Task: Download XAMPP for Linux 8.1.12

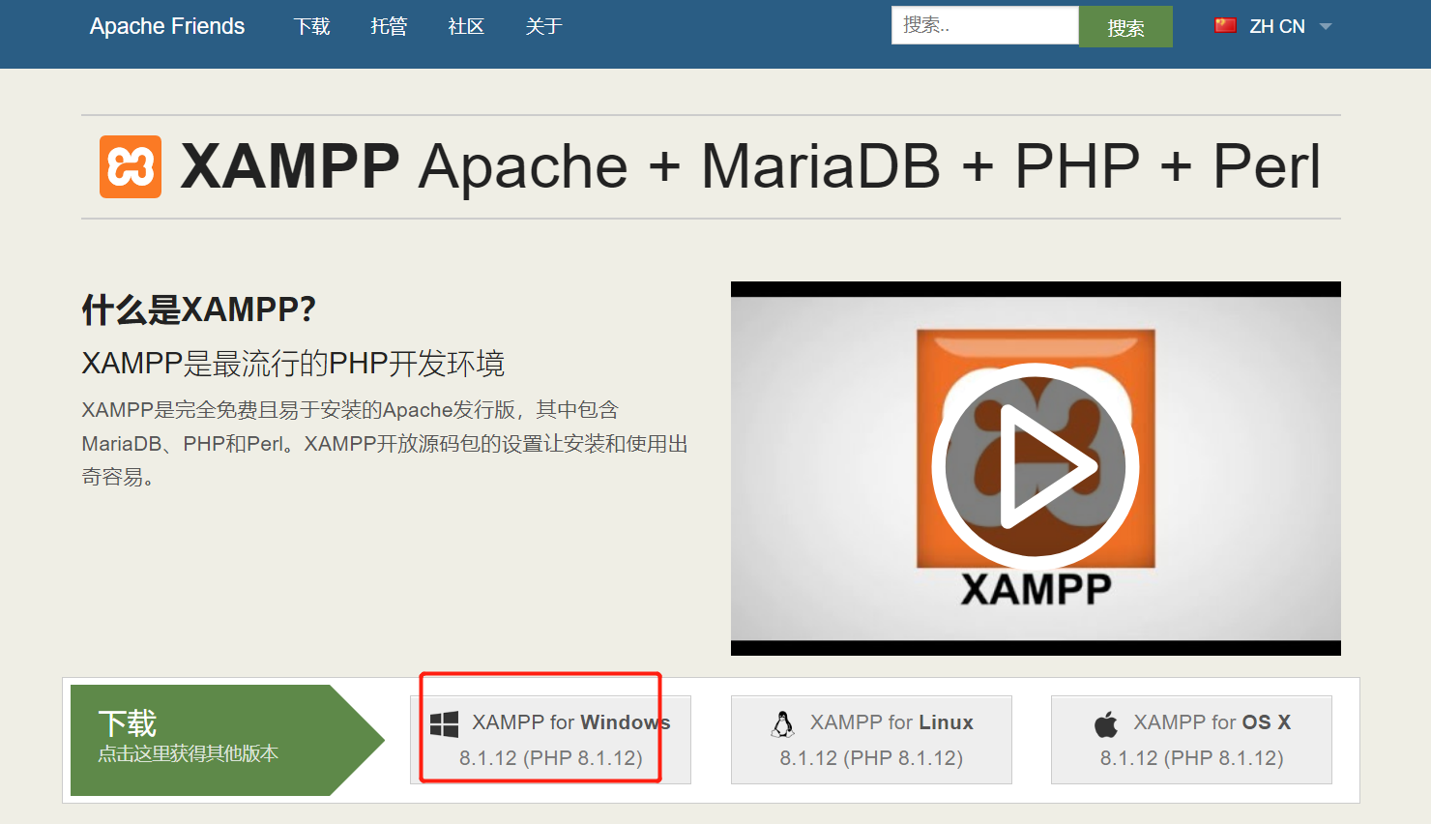Action: pyautogui.click(x=871, y=740)
